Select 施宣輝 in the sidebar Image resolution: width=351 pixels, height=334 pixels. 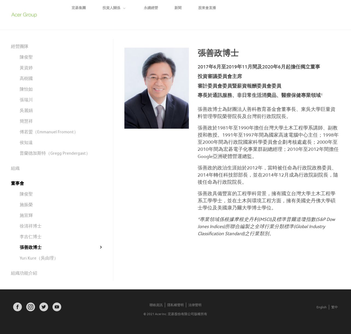pyautogui.click(x=26, y=215)
